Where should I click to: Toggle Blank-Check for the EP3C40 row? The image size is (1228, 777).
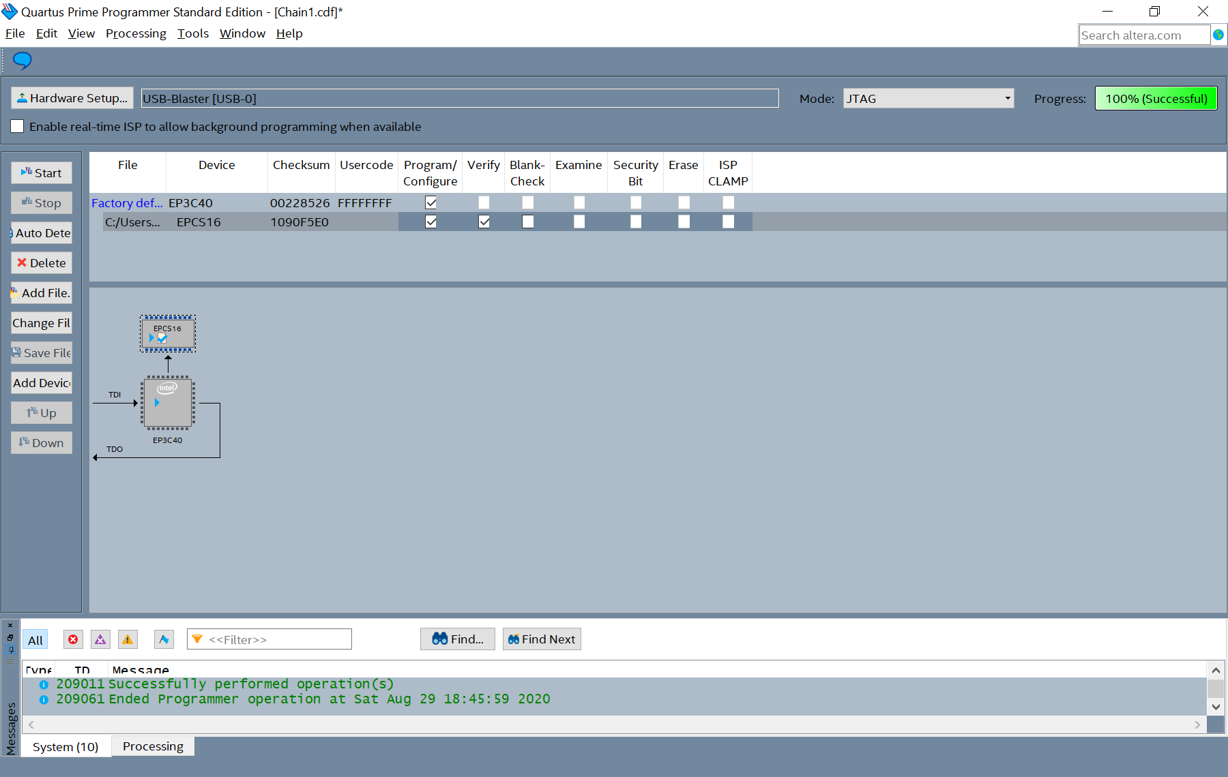(527, 202)
